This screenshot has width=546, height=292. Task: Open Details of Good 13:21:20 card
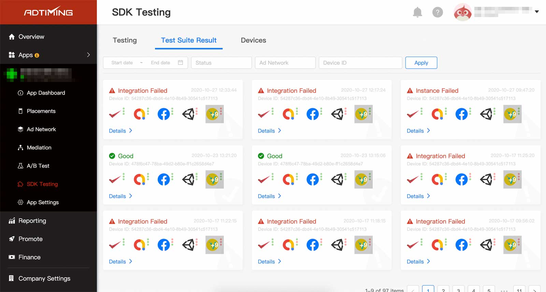point(120,196)
